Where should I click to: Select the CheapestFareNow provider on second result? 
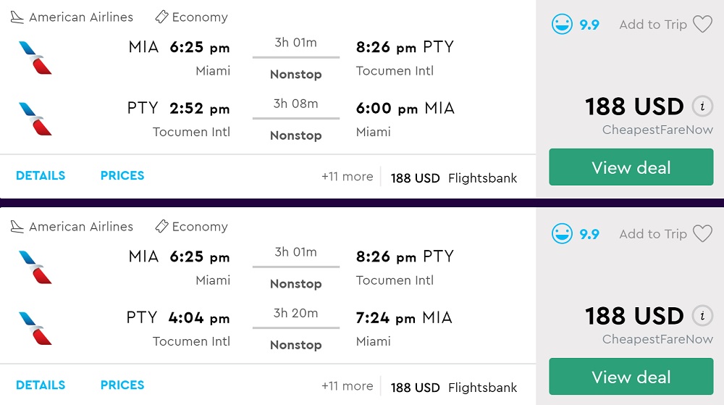coord(657,339)
